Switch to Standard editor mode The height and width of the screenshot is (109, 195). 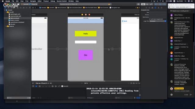coord(143,4)
